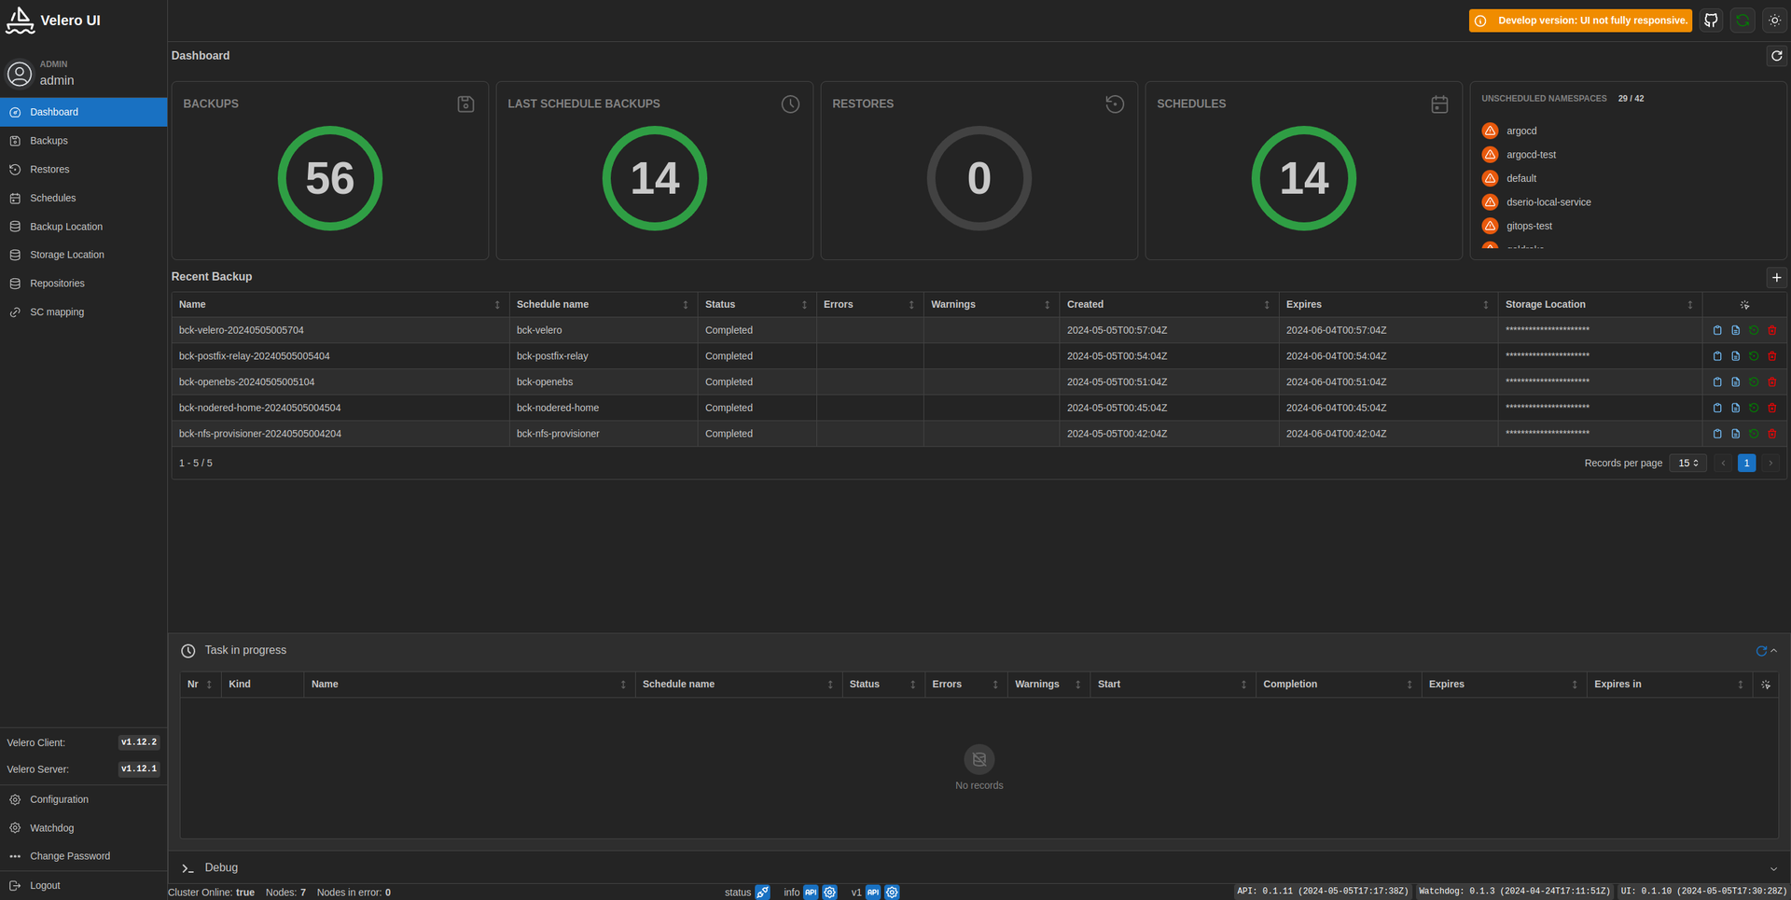Click the Logout option in the sidebar
The image size is (1791, 900).
(44, 885)
